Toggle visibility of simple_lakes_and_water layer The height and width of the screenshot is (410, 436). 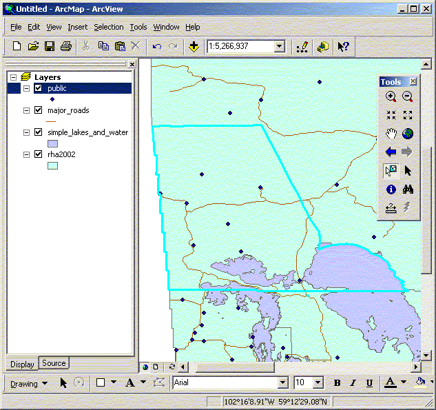[38, 132]
